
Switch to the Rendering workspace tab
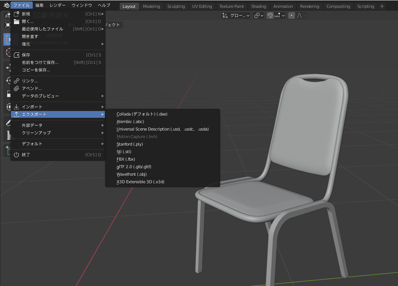point(310,6)
